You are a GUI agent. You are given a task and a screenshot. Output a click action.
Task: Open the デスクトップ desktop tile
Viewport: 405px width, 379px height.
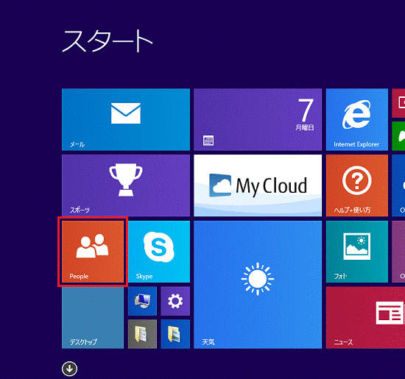click(93, 318)
